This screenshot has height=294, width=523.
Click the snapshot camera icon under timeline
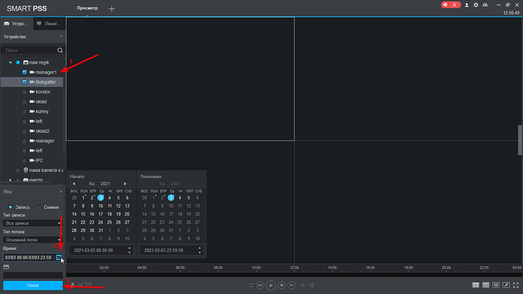tap(89, 285)
